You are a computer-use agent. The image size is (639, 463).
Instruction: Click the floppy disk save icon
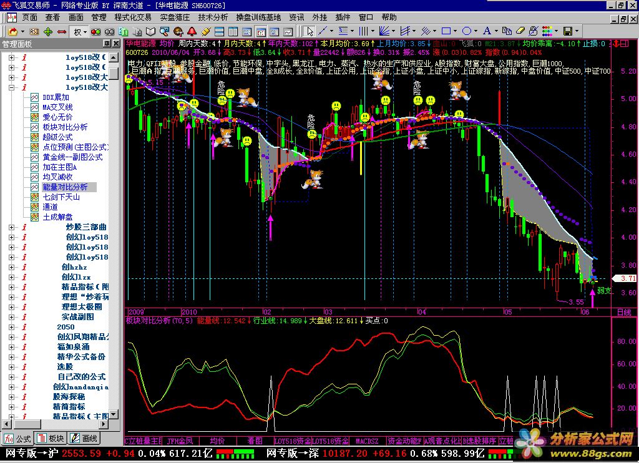(567, 31)
